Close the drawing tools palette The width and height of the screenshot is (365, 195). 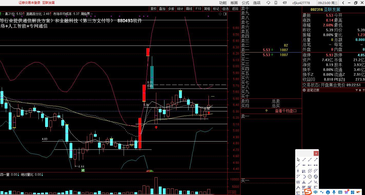[x=316, y=153]
